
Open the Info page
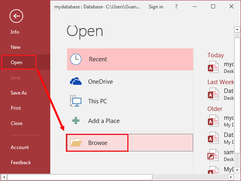click(15, 32)
